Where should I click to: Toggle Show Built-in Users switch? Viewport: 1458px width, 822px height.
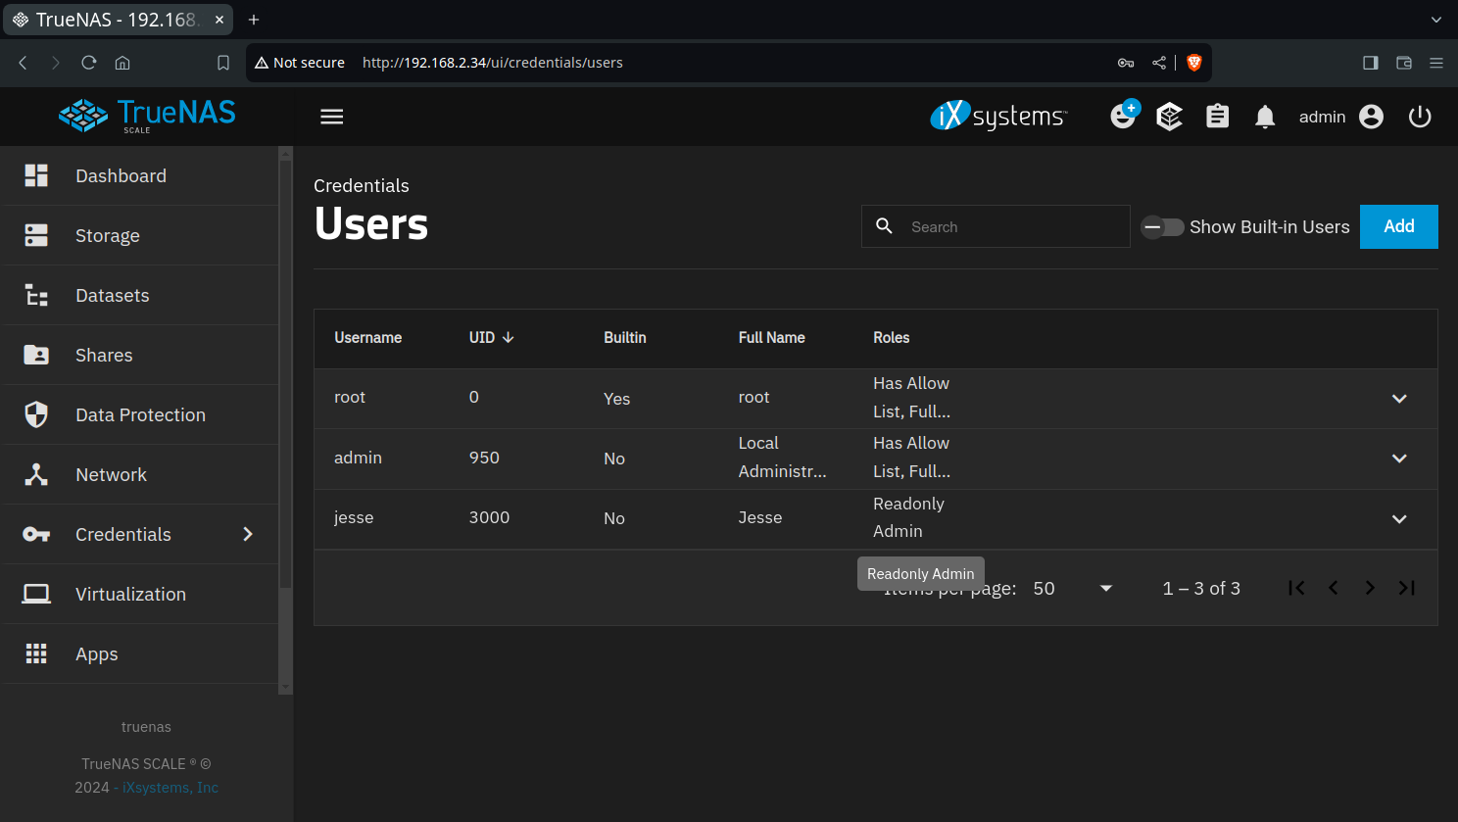1163,227
